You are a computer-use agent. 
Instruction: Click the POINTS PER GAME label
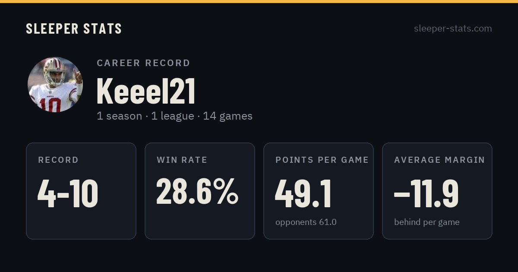(322, 160)
